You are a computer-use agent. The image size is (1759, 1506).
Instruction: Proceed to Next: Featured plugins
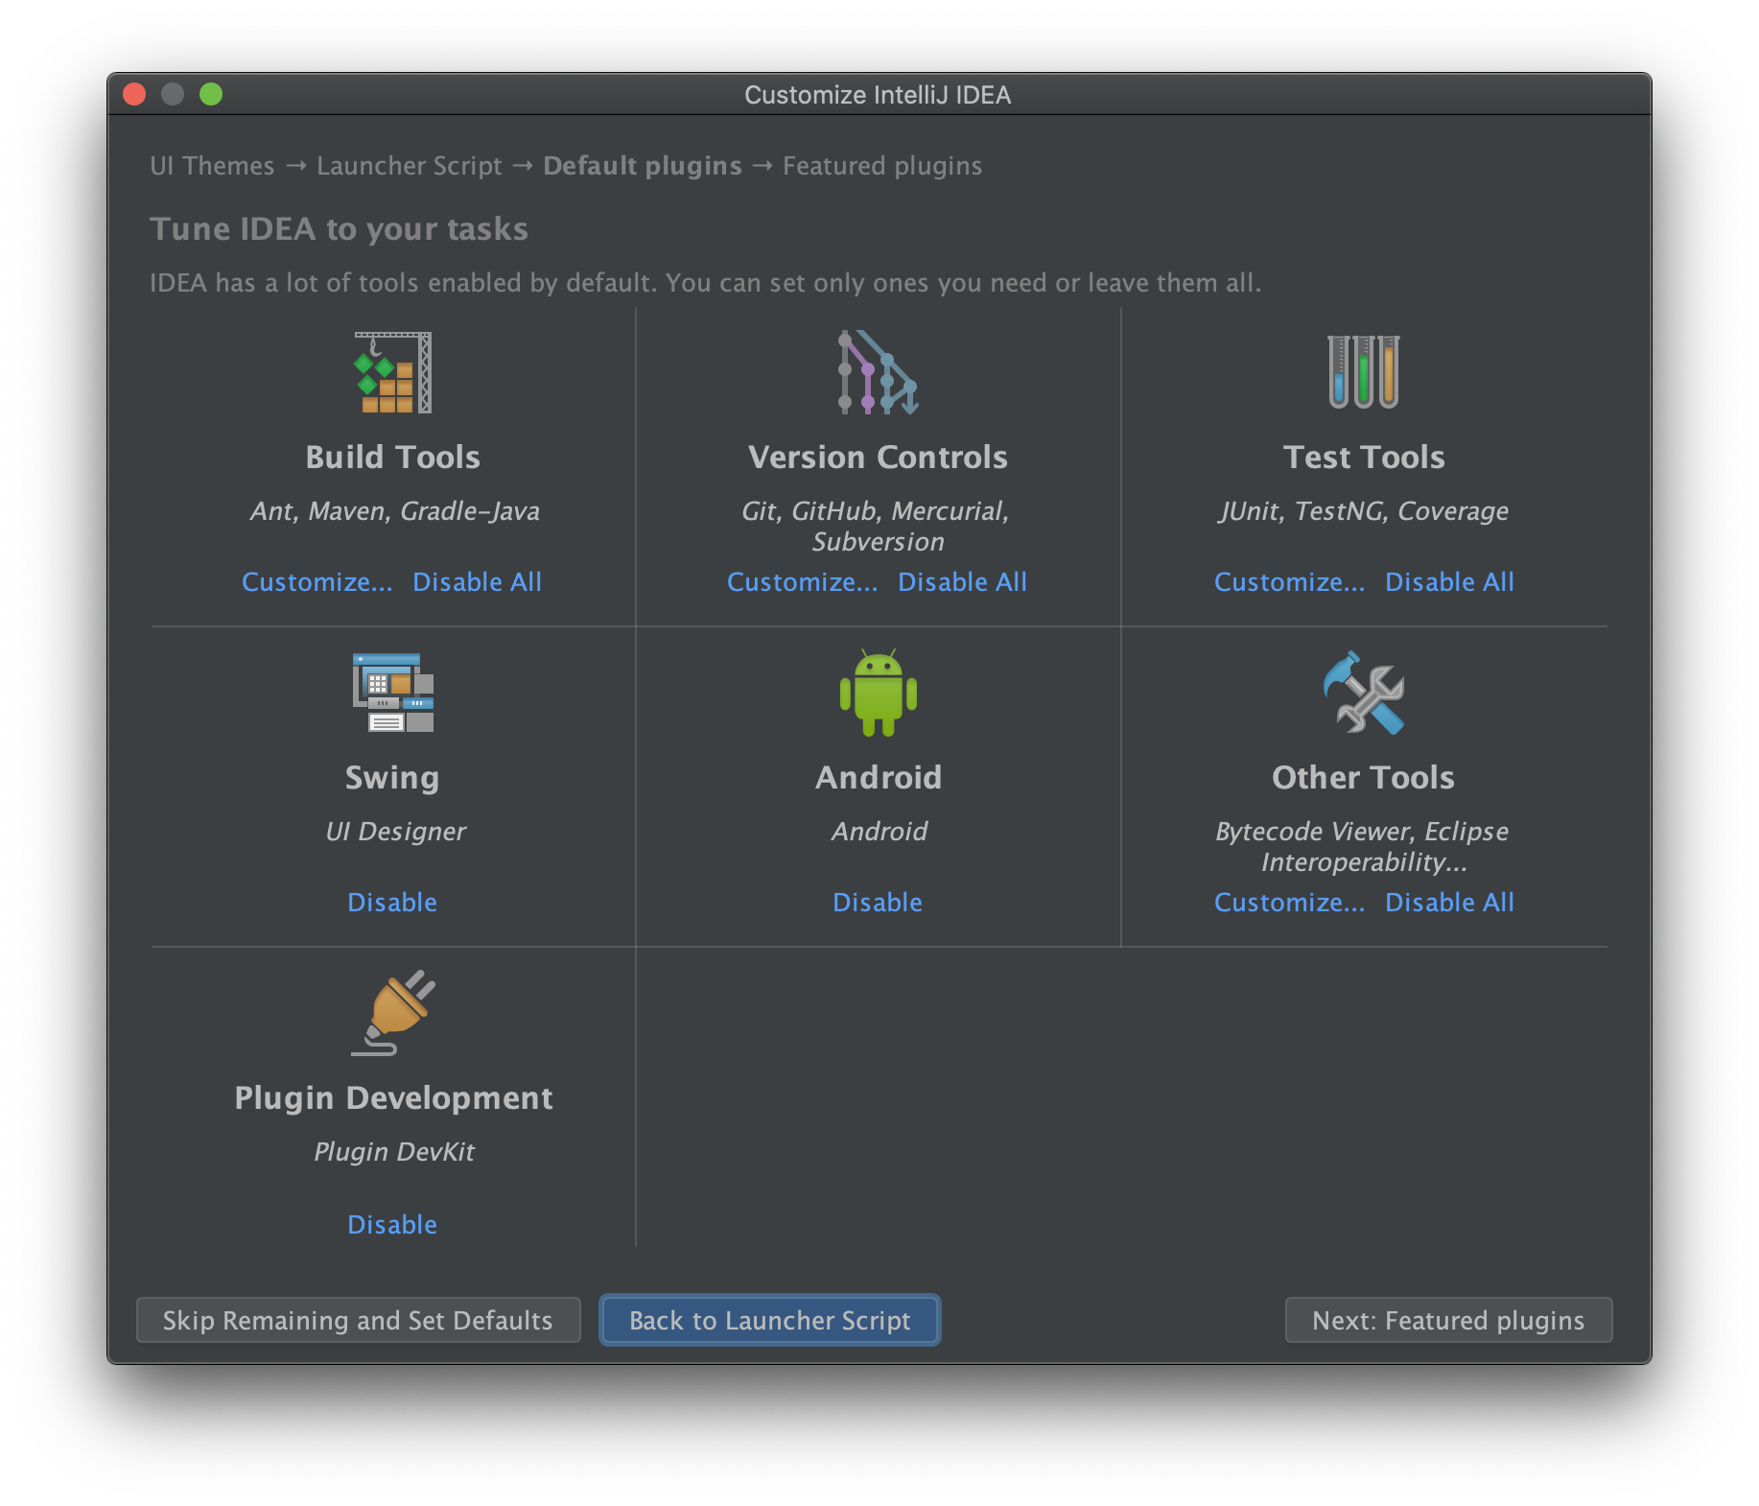[1448, 1321]
